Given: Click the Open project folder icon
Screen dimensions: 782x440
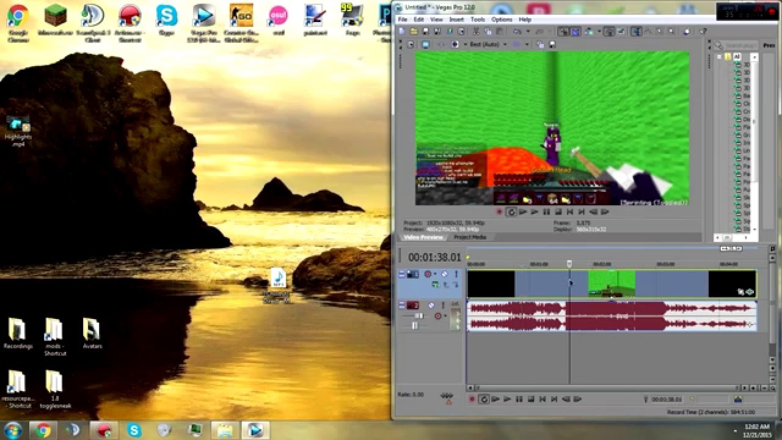Looking at the screenshot, I should pos(414,31).
